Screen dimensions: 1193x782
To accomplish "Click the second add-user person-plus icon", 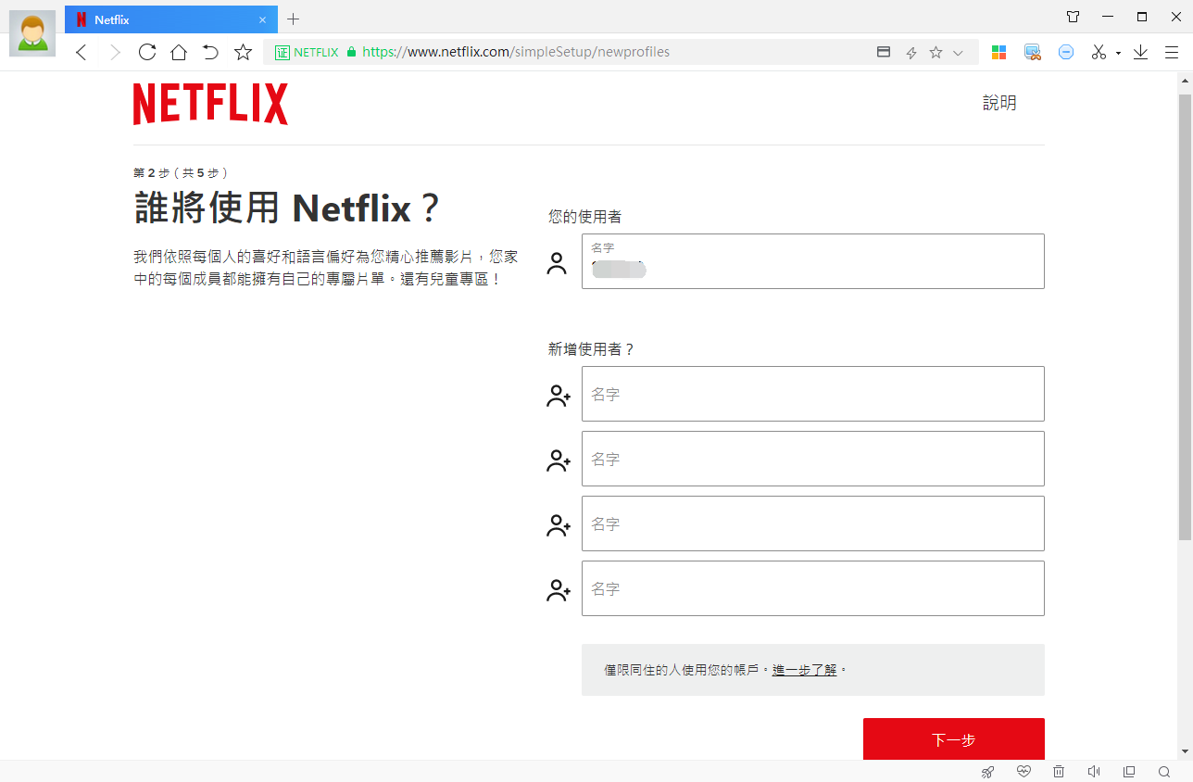I will (x=559, y=461).
